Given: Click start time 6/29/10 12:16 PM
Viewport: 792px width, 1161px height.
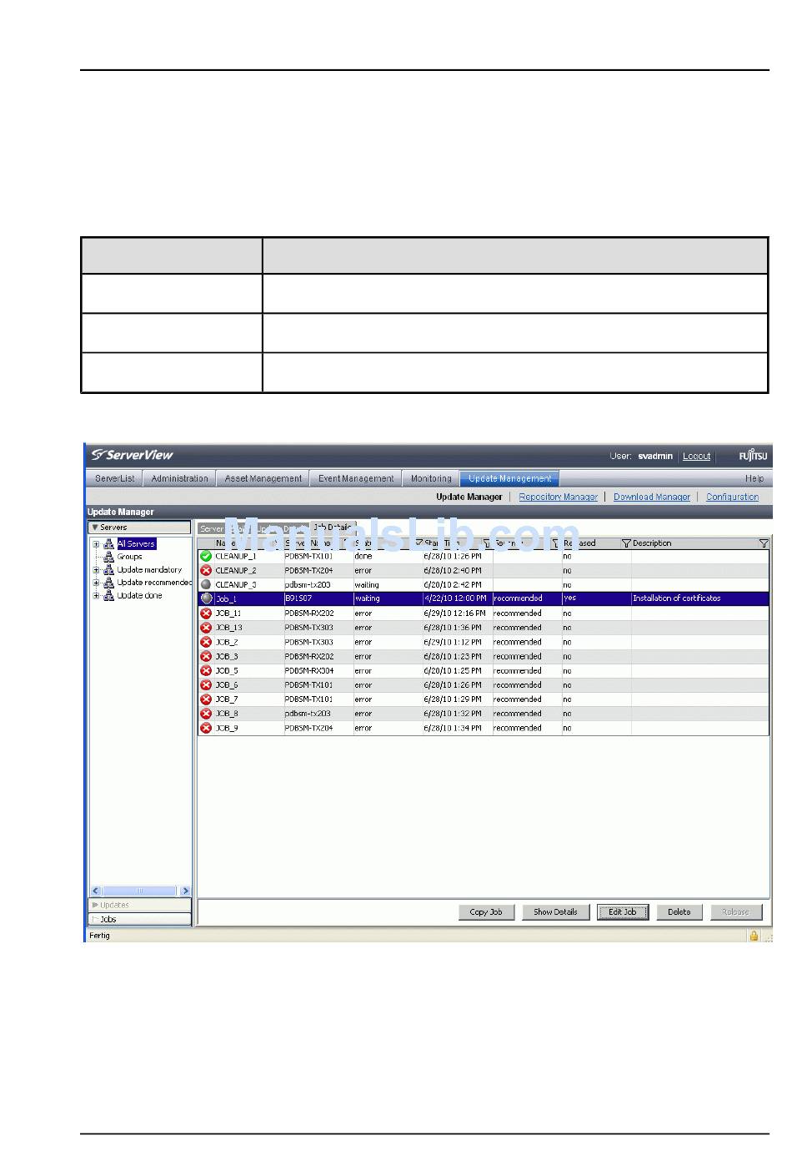Looking at the screenshot, I should [x=454, y=613].
